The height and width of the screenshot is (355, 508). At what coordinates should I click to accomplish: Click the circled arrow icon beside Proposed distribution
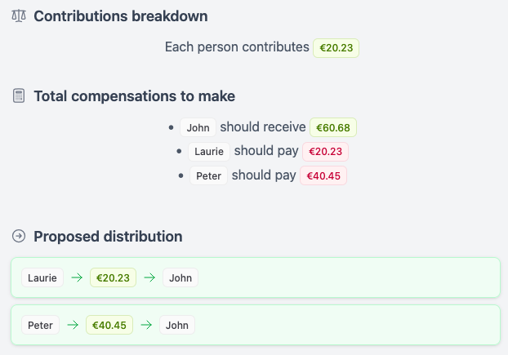click(x=19, y=237)
